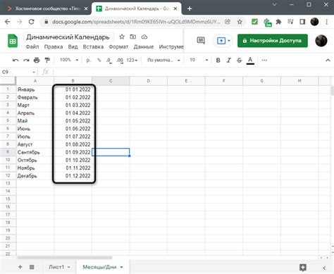Apply currency format with the р. button
This screenshot has height=274, width=334.
(88, 61)
